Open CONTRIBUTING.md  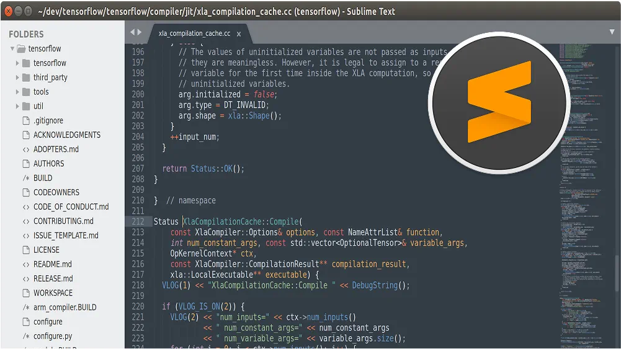(63, 221)
